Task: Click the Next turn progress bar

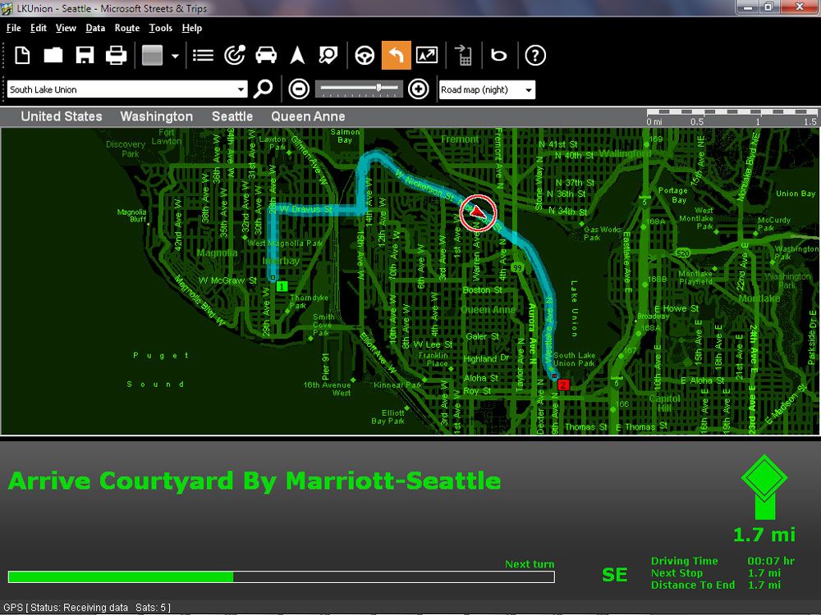Action: [x=281, y=576]
